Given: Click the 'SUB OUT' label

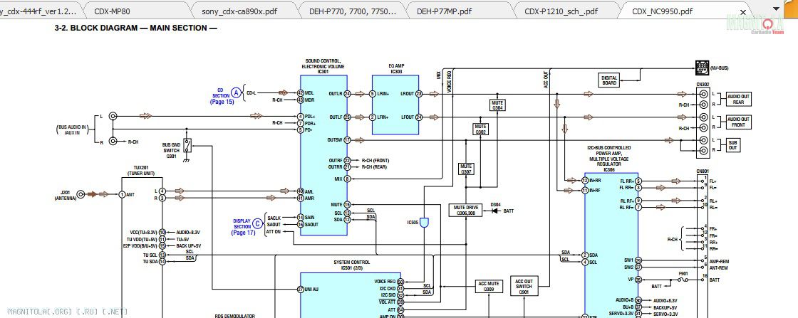Looking at the screenshot, I should 732,145.
